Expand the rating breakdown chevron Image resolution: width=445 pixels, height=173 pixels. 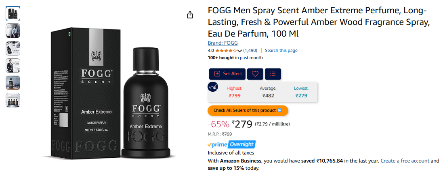pos(239,51)
